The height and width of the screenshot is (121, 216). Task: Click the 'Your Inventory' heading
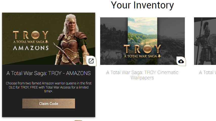coord(142,5)
